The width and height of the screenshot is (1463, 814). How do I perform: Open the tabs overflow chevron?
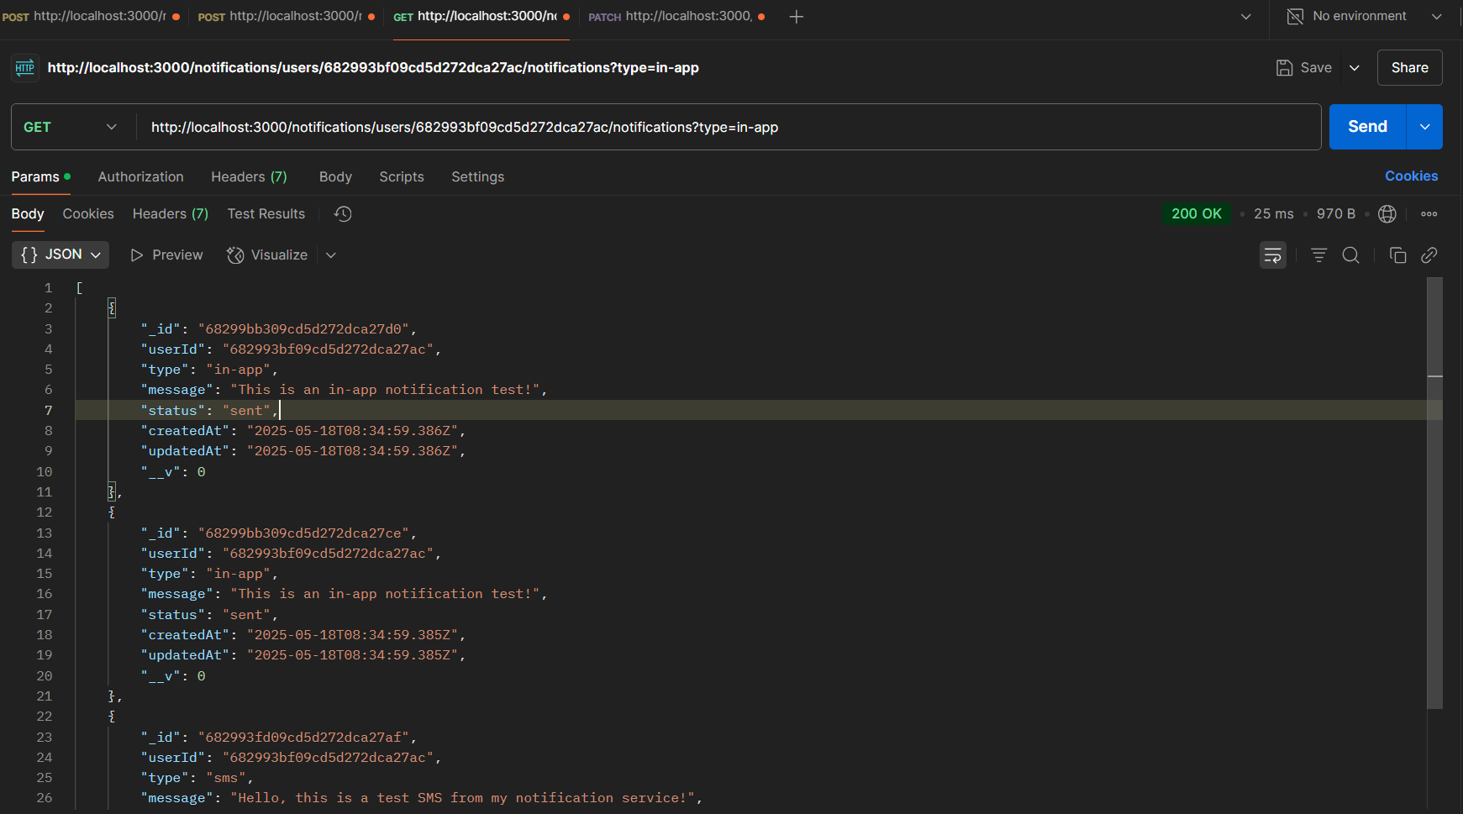tap(1246, 17)
